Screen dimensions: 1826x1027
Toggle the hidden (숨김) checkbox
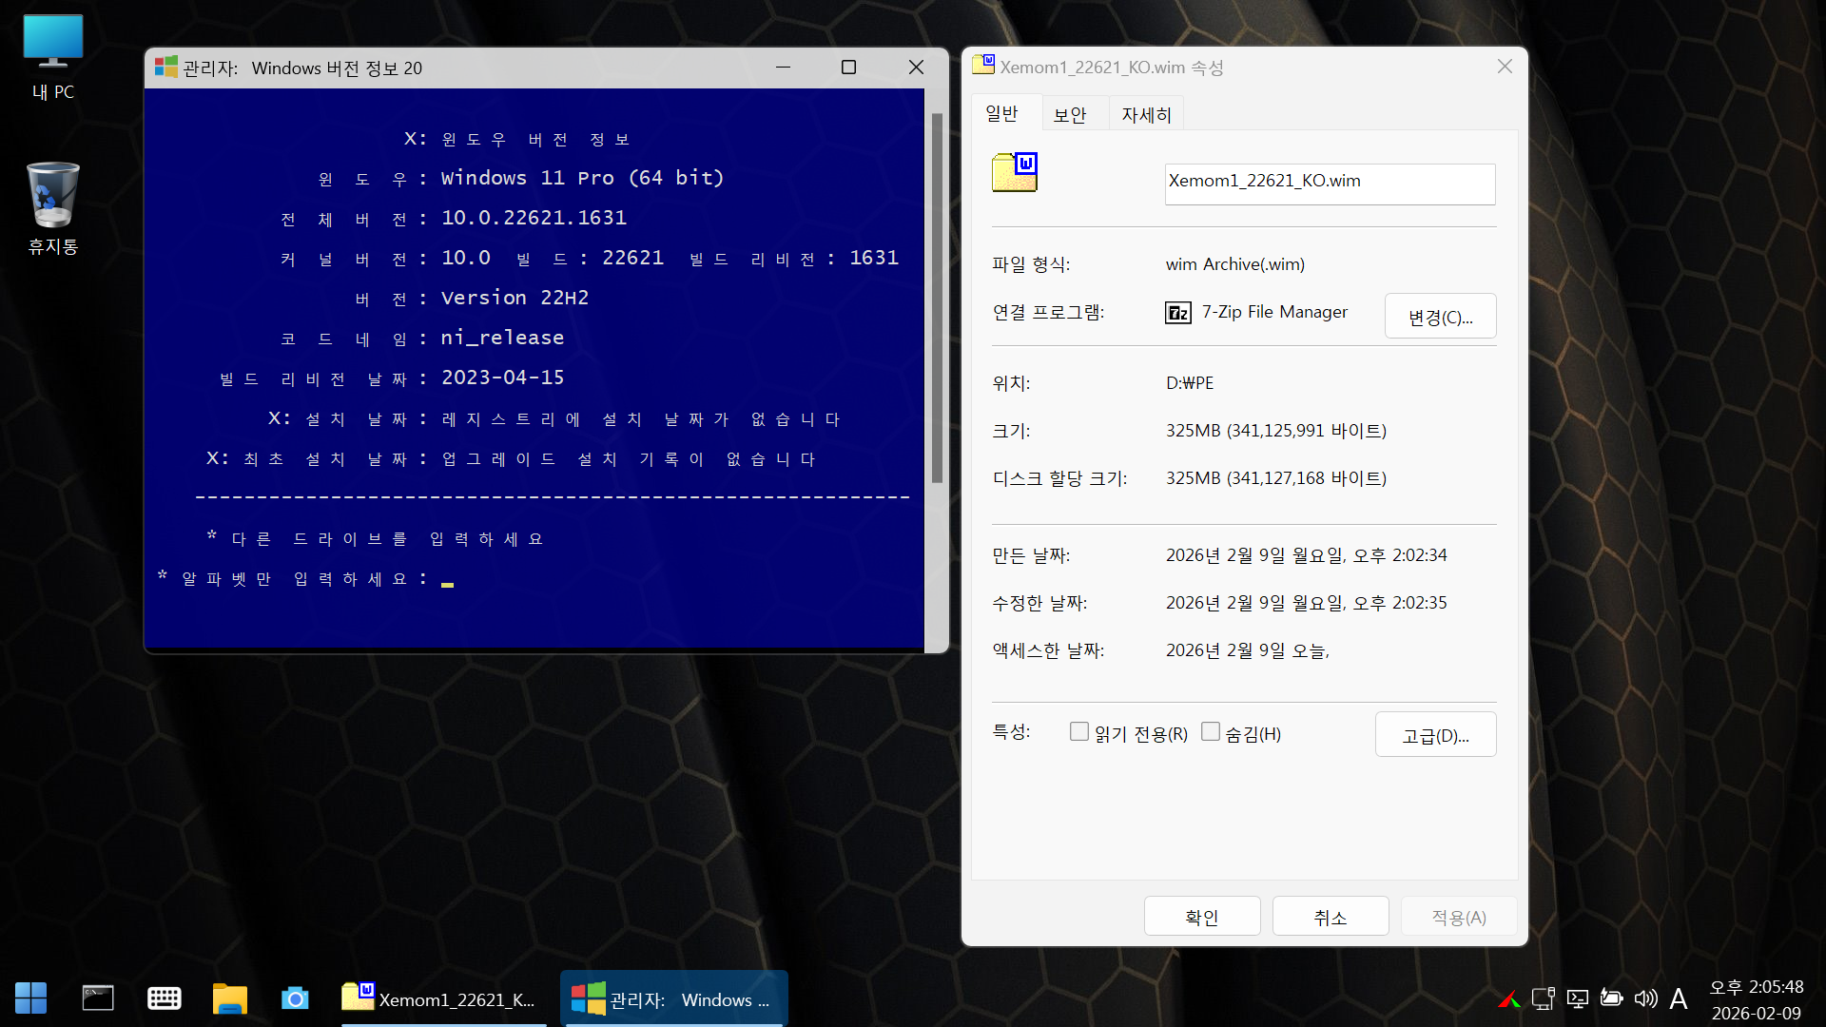tap(1210, 731)
